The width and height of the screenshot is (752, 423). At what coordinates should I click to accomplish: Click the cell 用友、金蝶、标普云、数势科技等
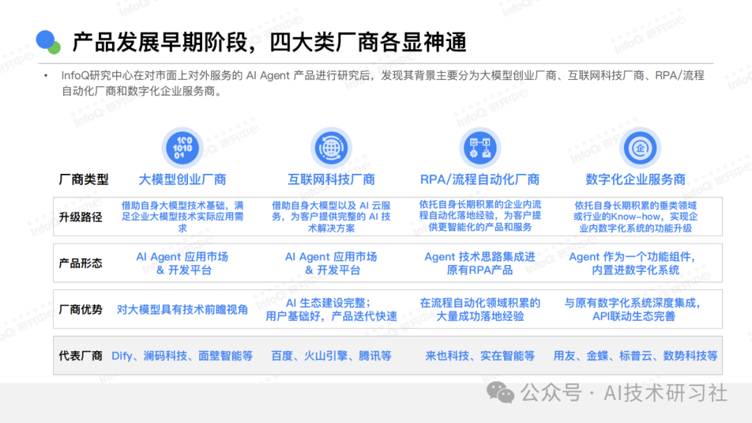(x=636, y=356)
